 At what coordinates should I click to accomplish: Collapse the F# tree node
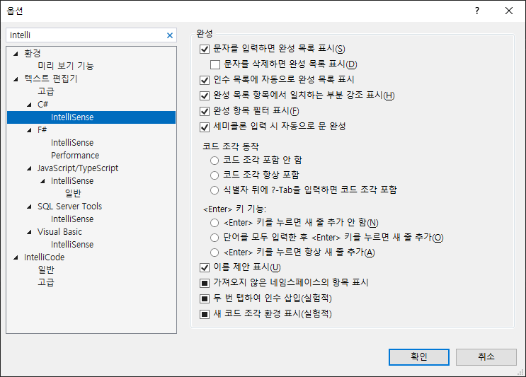tap(29, 130)
